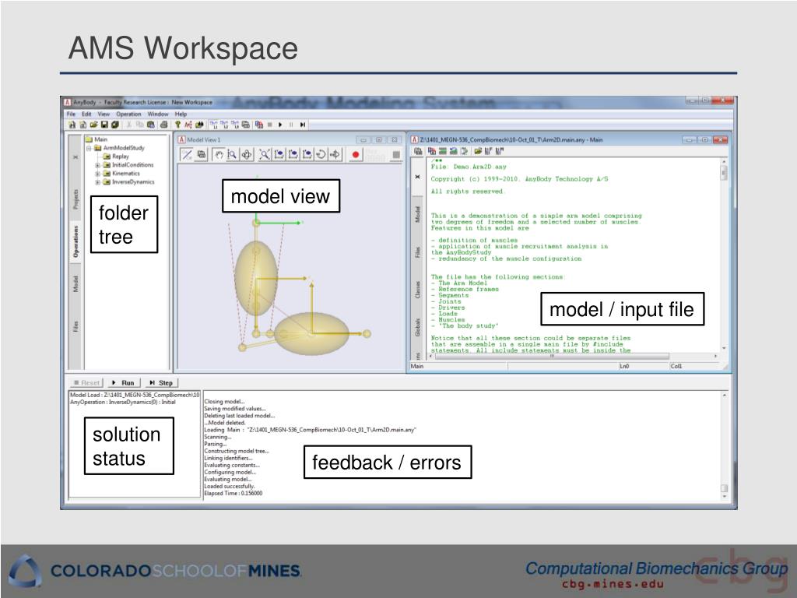The height and width of the screenshot is (598, 797).
Task: Click Zoom-to-fit icon in Model View toolbar
Action: click(265, 155)
